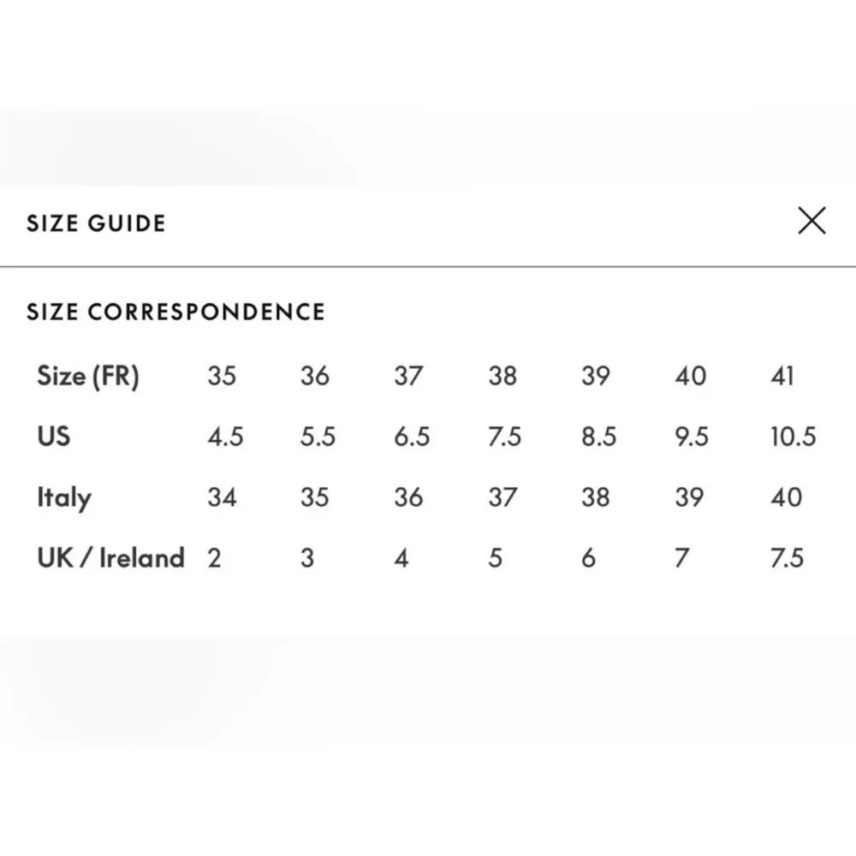Select UK / Ireland size 2

click(x=214, y=558)
